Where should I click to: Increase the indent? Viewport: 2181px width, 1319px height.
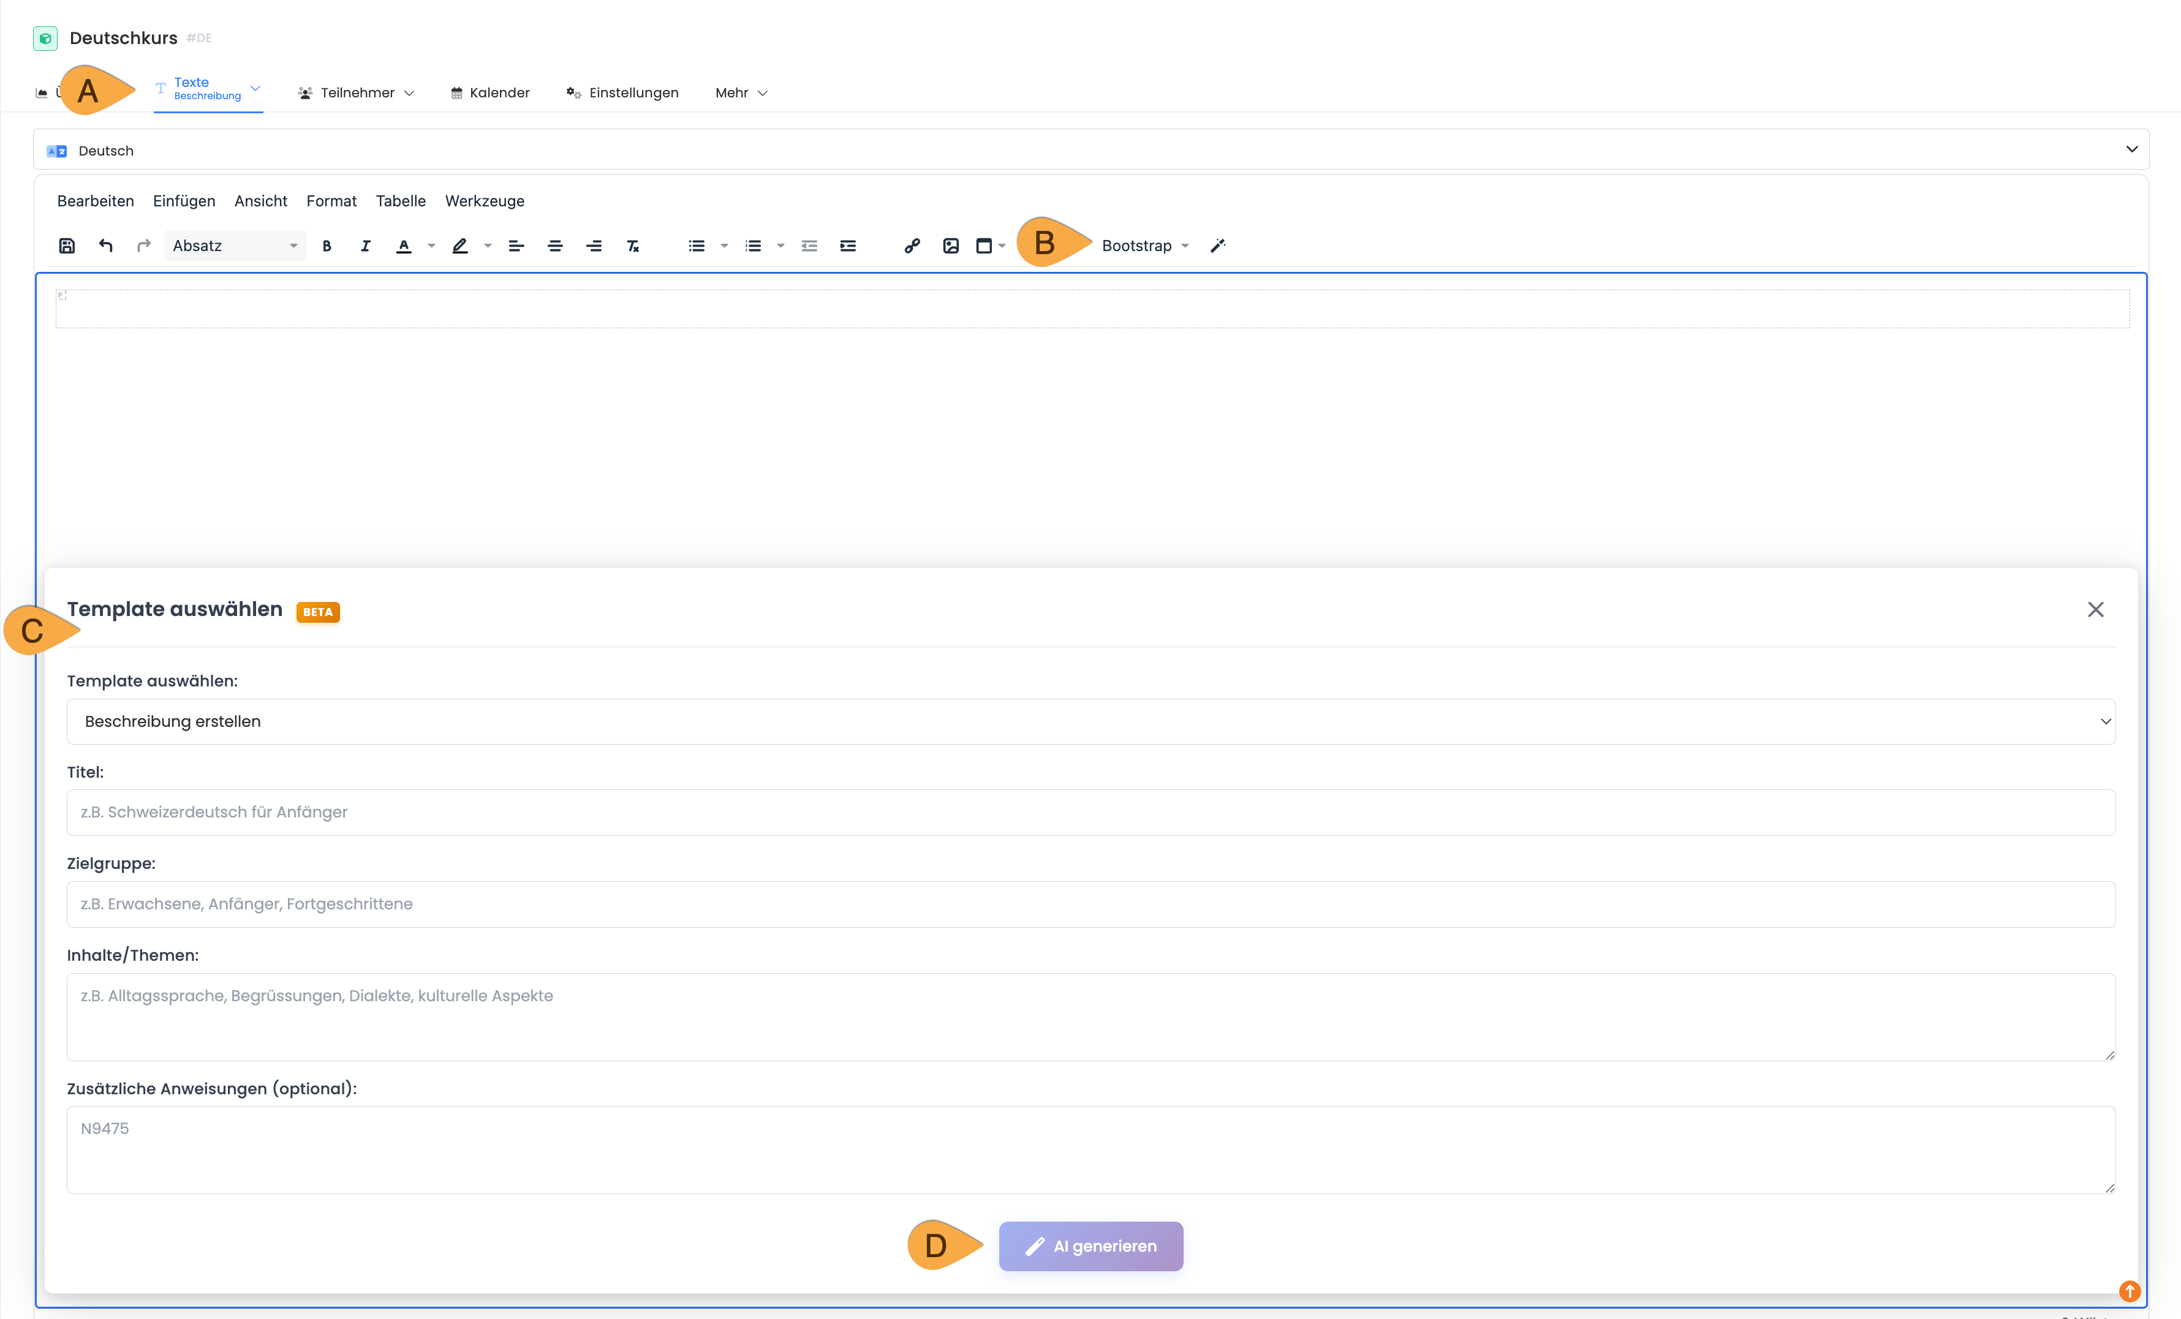pyautogui.click(x=848, y=246)
